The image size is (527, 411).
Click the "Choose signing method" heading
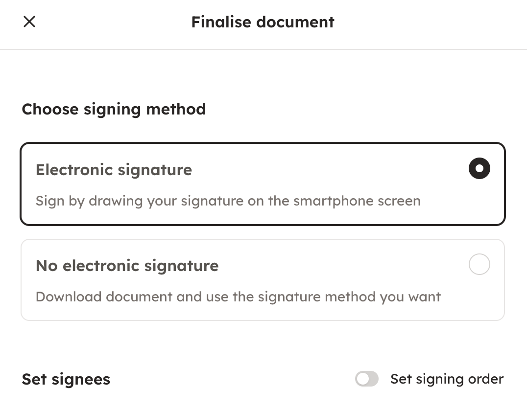tap(114, 109)
